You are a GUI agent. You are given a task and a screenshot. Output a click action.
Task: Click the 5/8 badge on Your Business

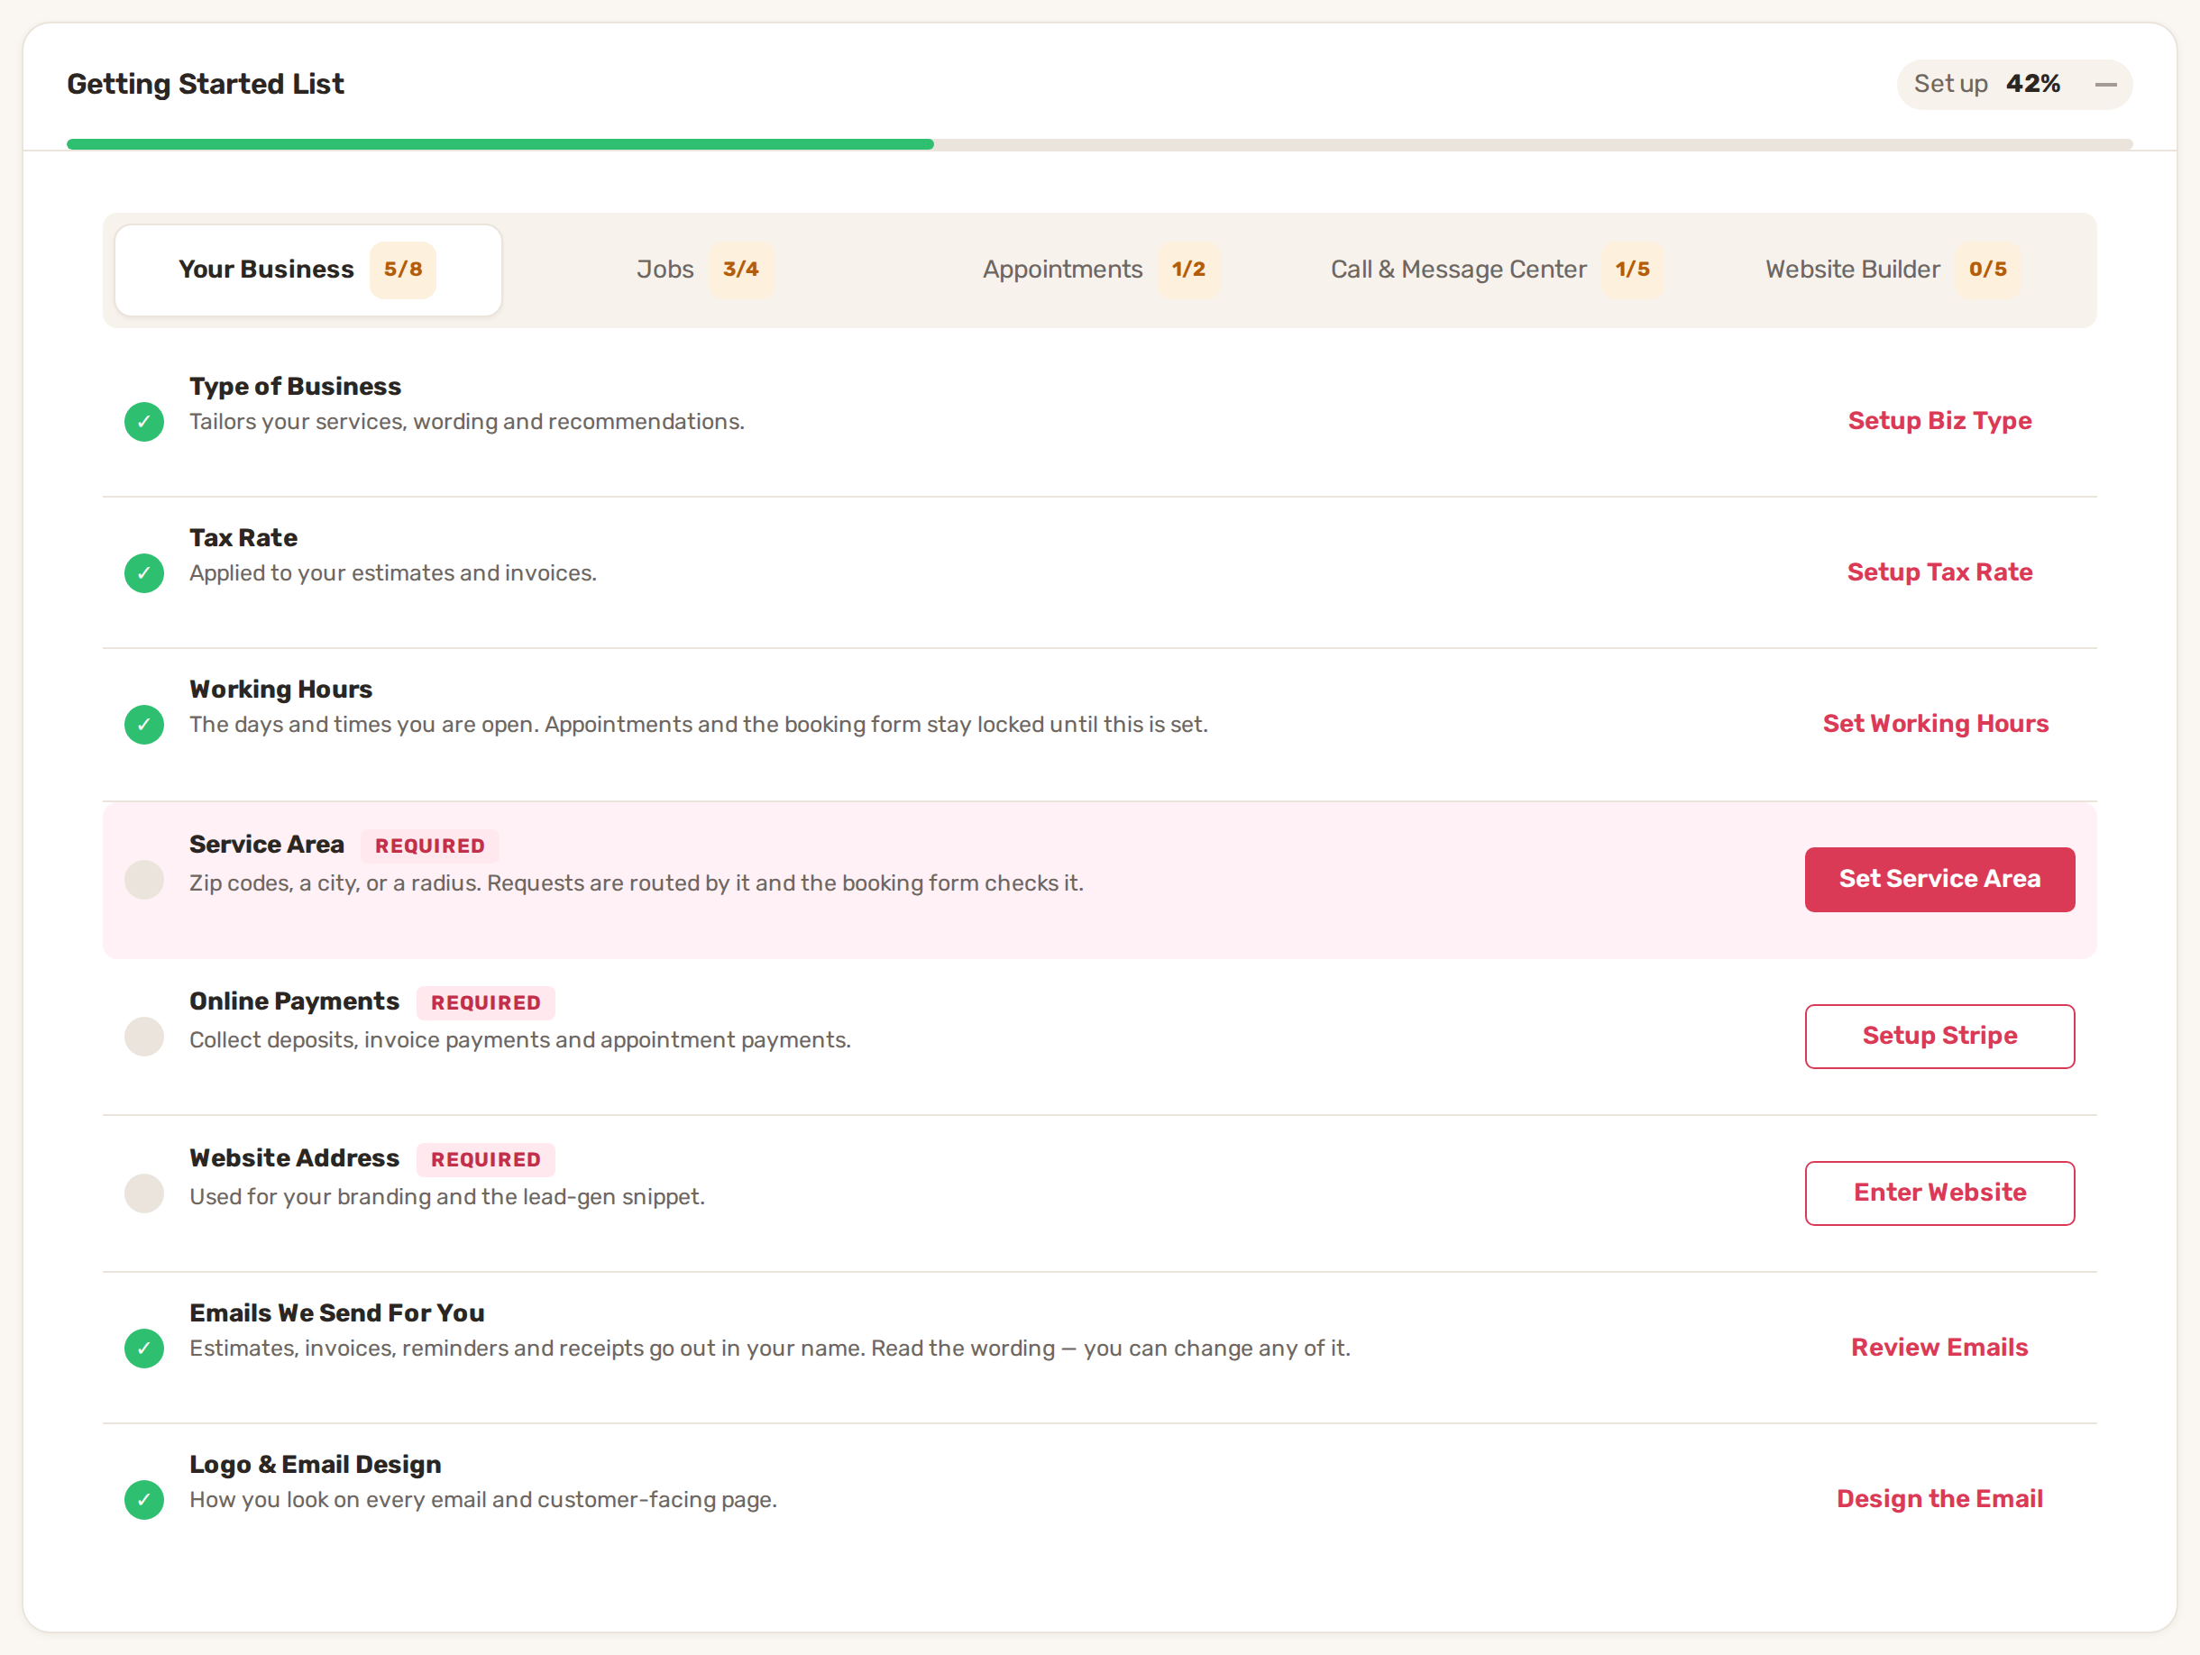(403, 270)
